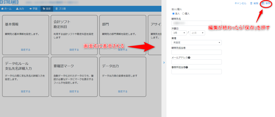Image resolution: width=275 pixels, height=117 pixels.
Task: Click 設定する in 部門 card
Action: (x=122, y=50)
